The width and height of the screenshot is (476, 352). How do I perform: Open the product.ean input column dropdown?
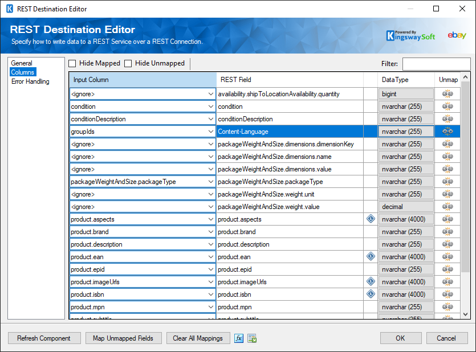tap(211, 257)
